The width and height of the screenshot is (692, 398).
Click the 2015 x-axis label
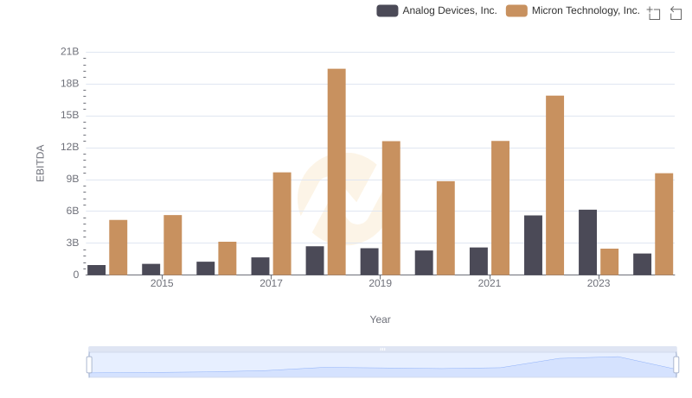click(x=162, y=283)
